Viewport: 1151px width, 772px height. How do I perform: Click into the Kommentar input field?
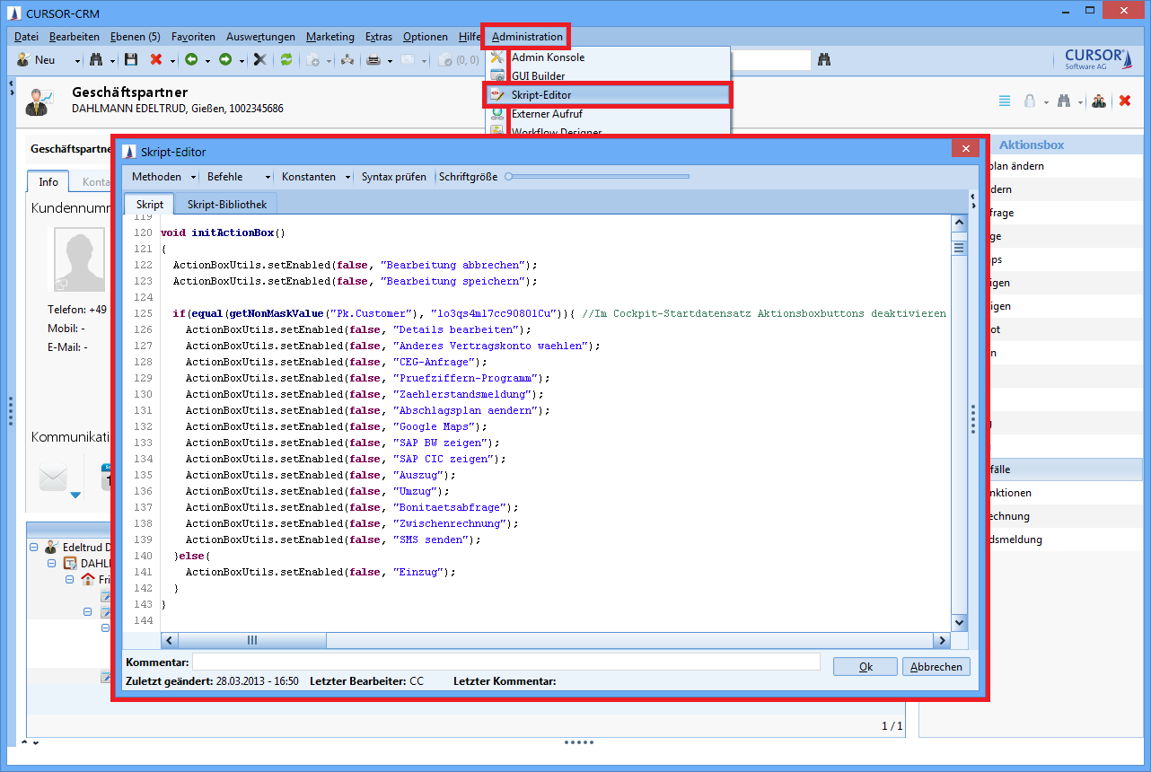click(505, 662)
